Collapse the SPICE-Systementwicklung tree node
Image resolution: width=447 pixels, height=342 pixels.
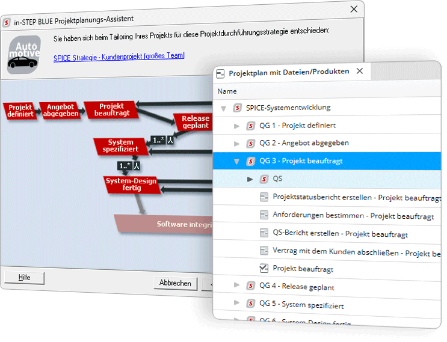223,109
